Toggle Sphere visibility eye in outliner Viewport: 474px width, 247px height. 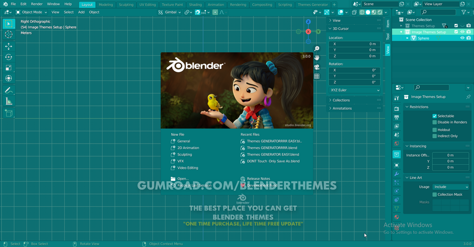point(462,38)
